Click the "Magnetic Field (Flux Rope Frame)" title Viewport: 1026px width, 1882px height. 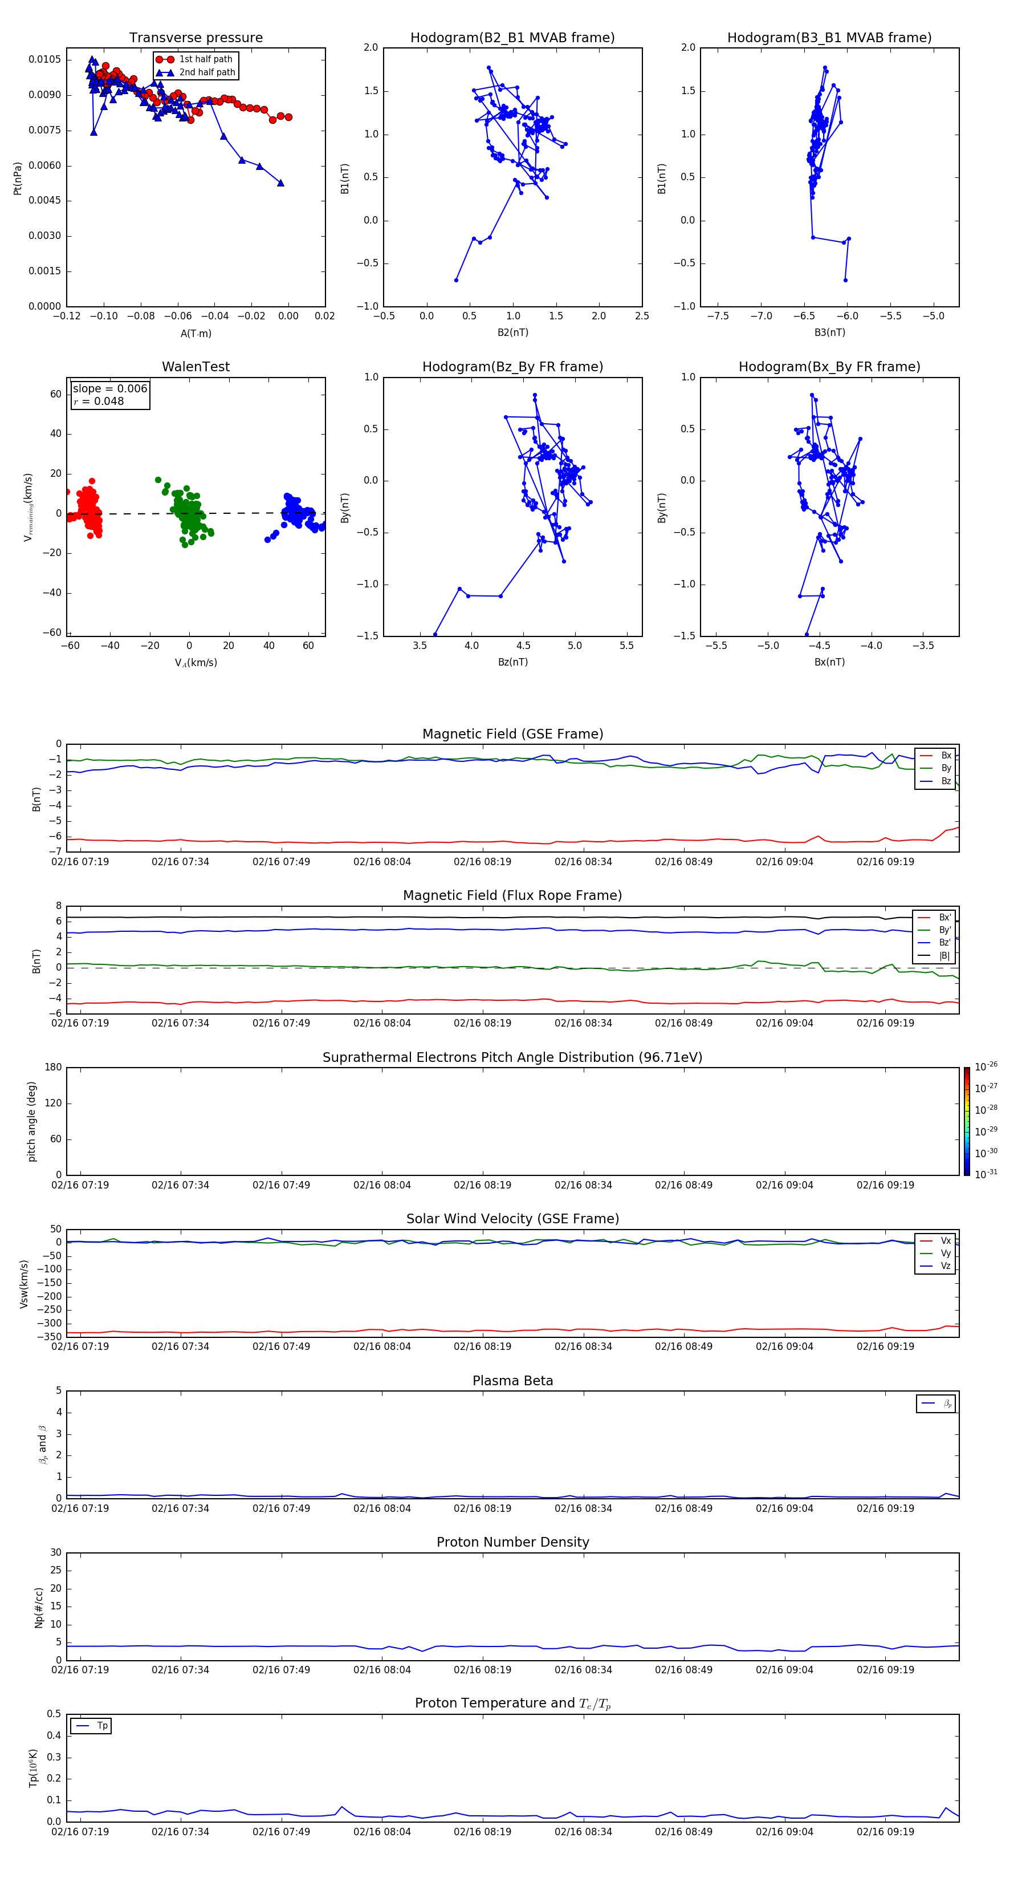(512, 896)
